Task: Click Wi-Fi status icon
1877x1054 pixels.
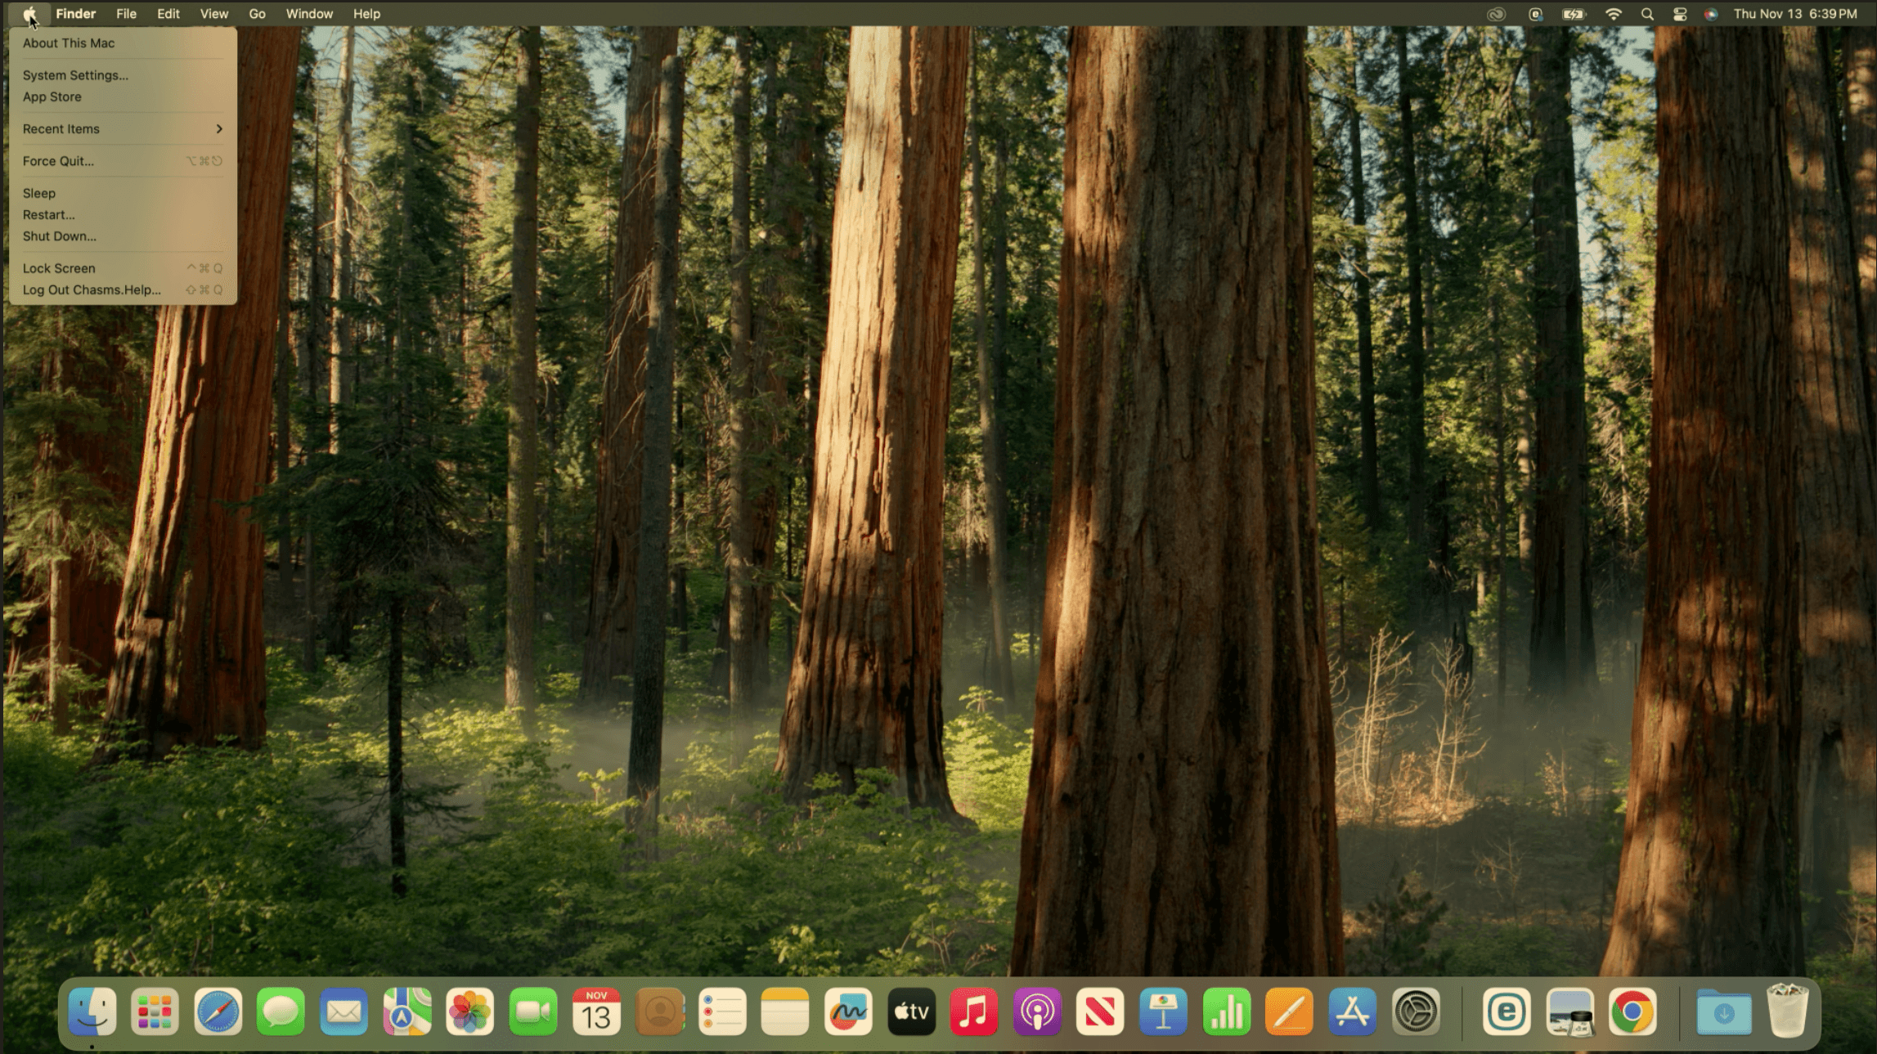Action: pos(1613,14)
